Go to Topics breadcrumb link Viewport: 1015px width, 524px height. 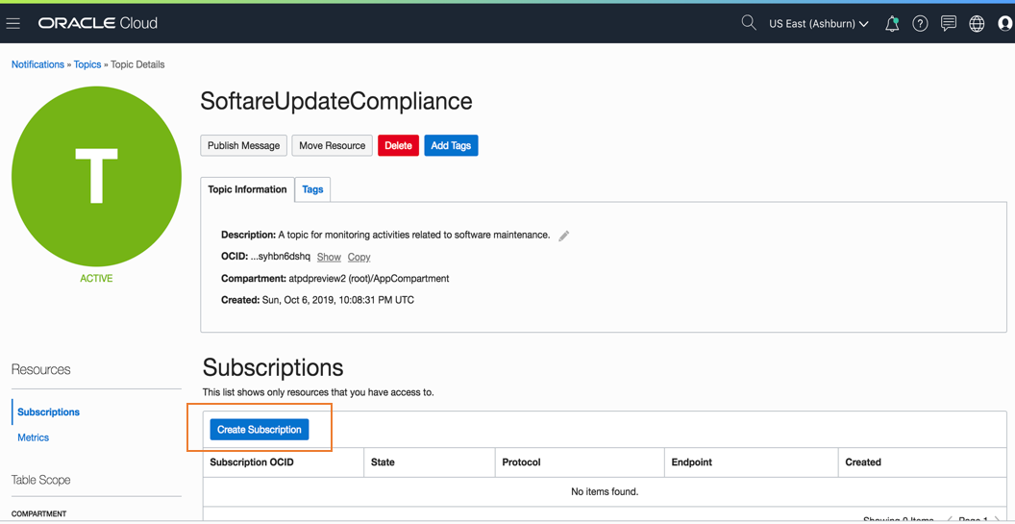tap(87, 64)
